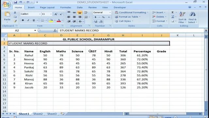Click Format button in Cells group
Viewport: 209px width, 118px height.
click(x=160, y=21)
